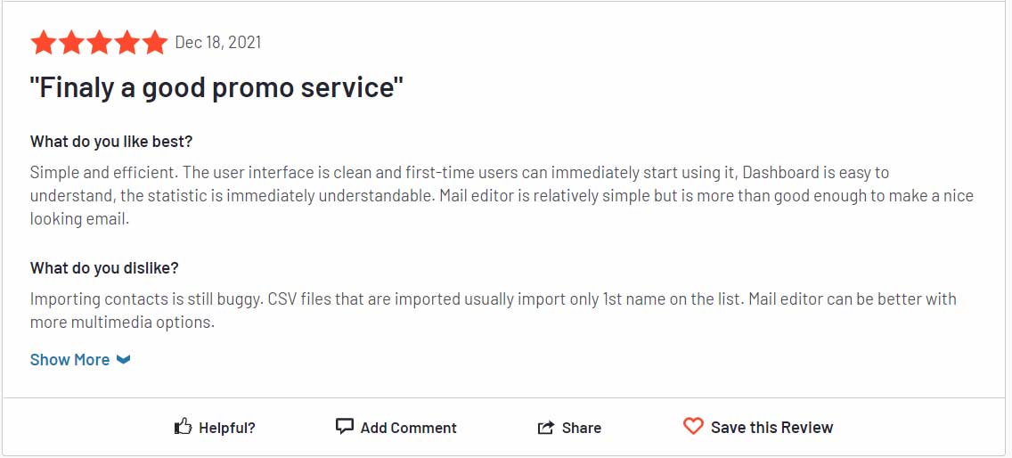Expand the review with Show More link
Screen dimensions: 1012x458
click(69, 360)
